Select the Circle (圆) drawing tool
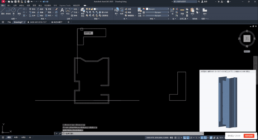 [14, 11]
